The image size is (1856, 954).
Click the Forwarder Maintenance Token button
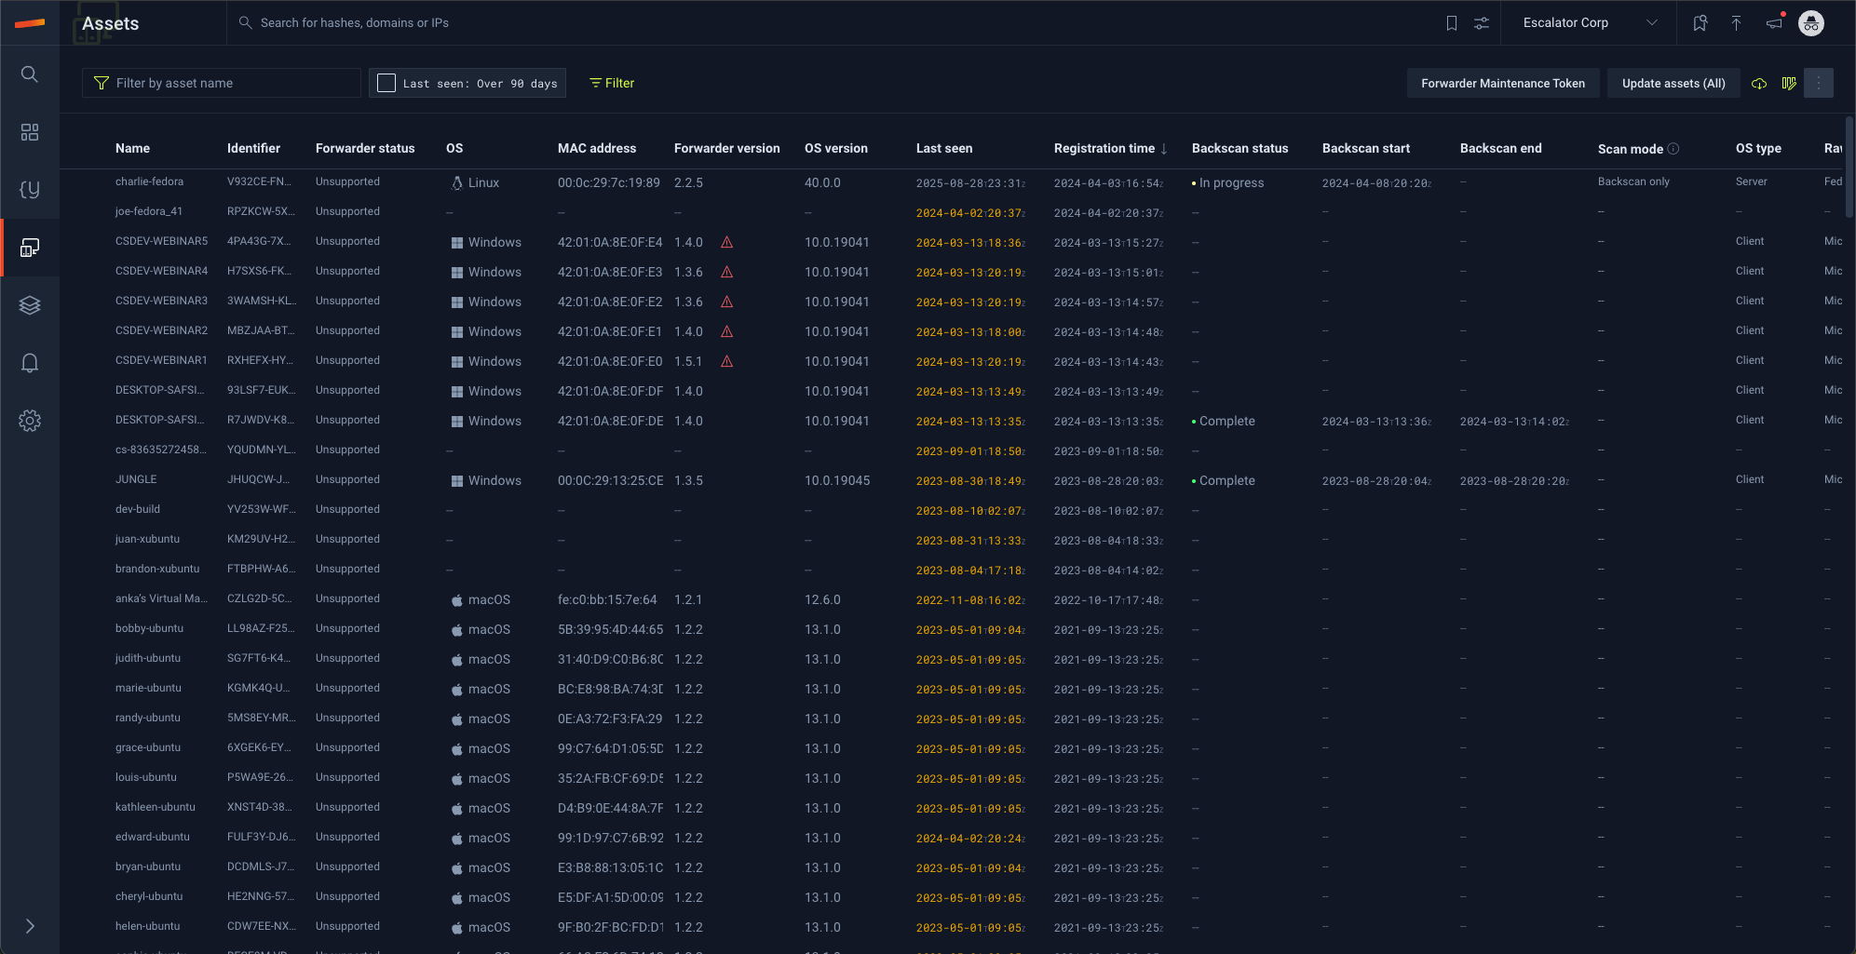1502,84
